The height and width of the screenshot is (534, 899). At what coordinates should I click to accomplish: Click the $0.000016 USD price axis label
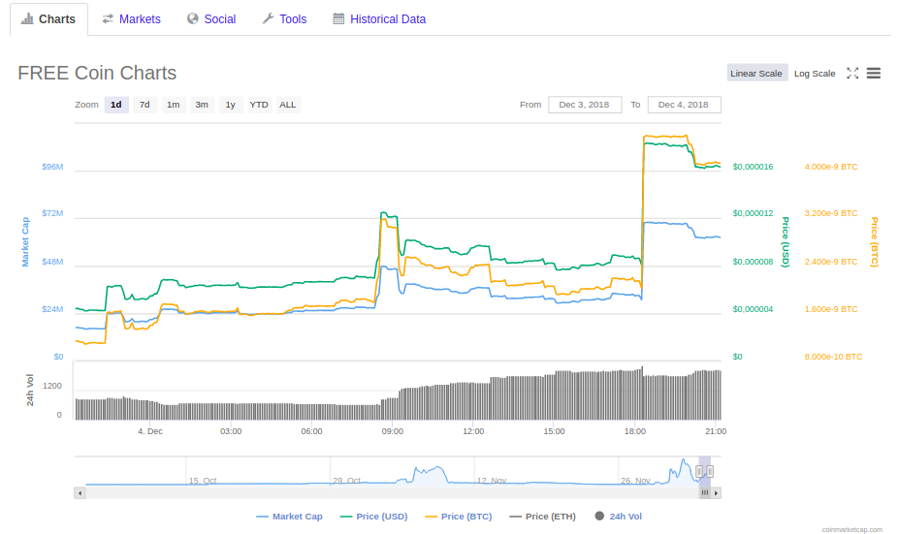click(x=753, y=167)
